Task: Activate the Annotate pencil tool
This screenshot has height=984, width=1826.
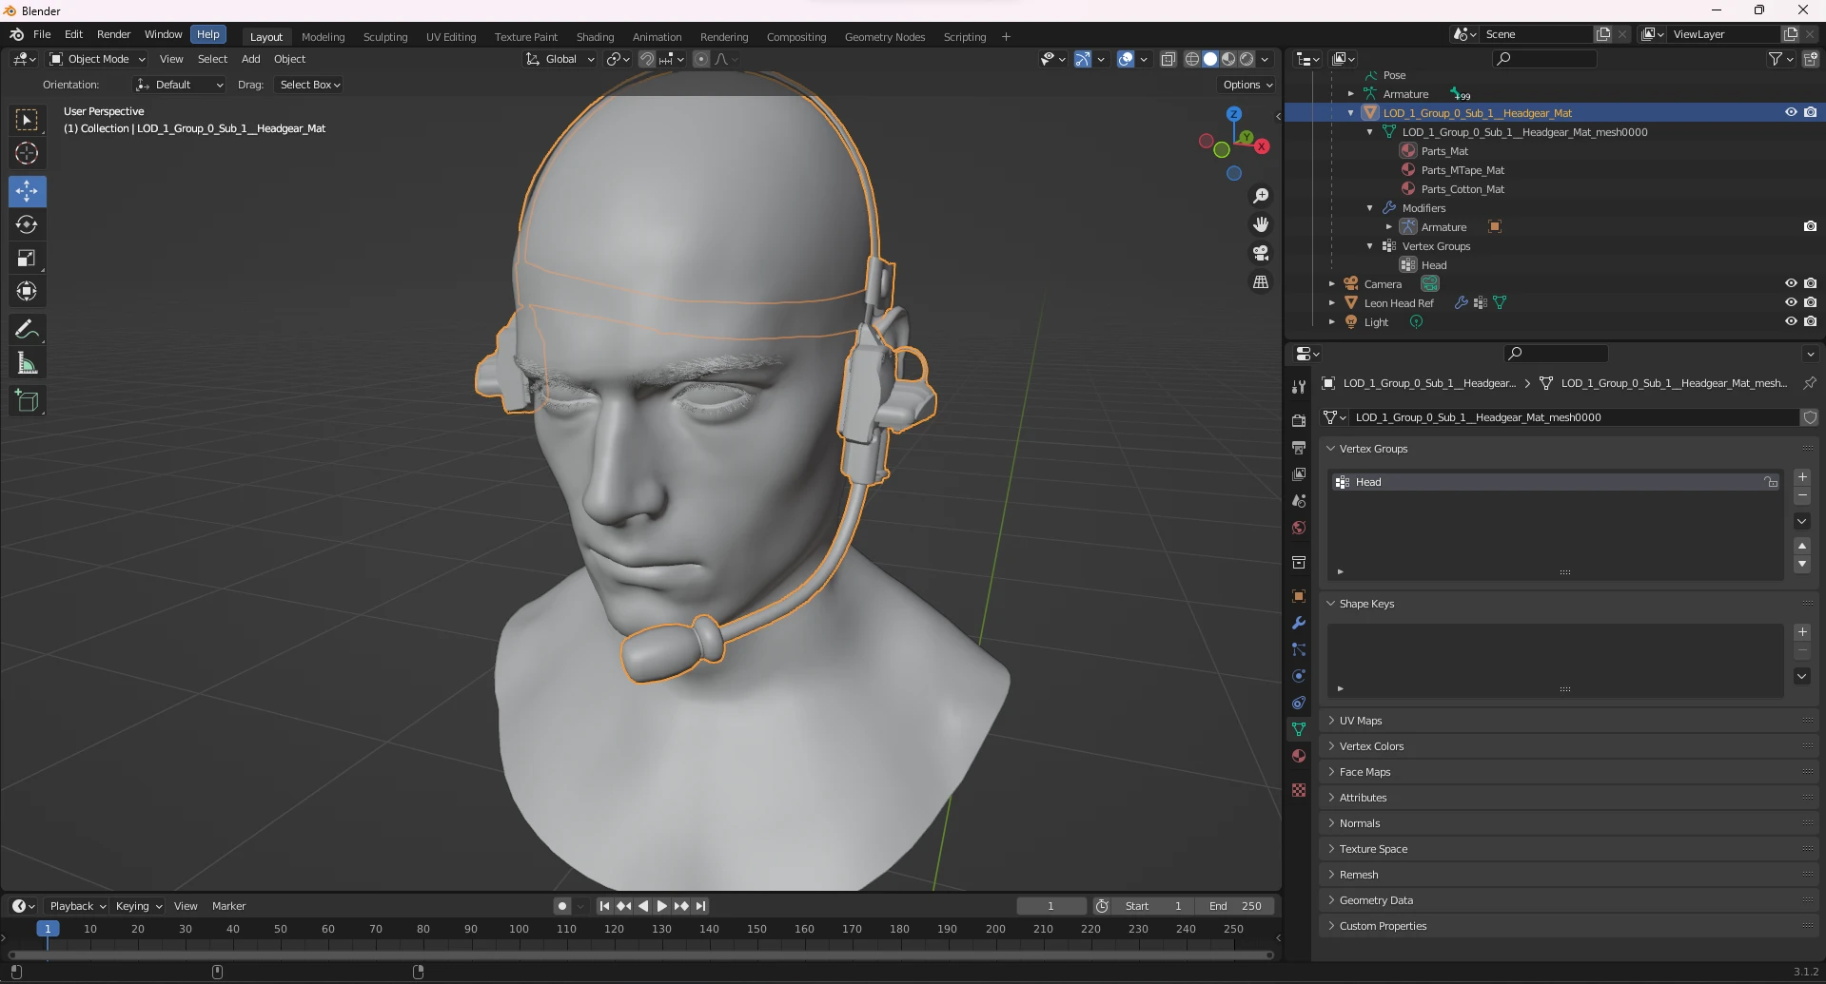Action: (27, 330)
